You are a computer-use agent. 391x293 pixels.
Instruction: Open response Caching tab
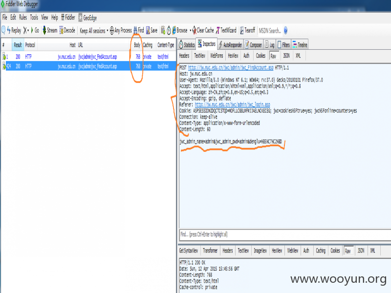[x=321, y=251]
